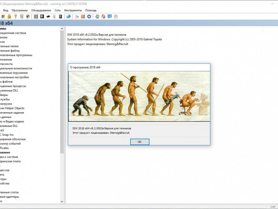Click the 'System Information for Windows' copyright line

pyautogui.click(x=114, y=39)
